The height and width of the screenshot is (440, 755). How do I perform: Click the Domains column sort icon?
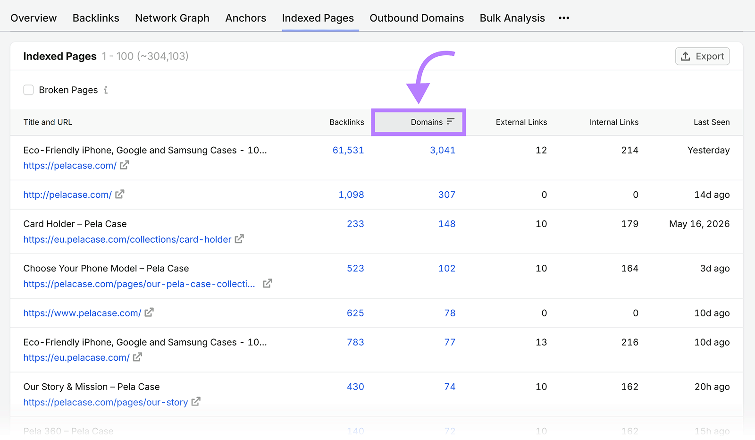coord(451,121)
